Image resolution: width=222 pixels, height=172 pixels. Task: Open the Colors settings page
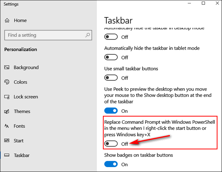(x=20, y=82)
